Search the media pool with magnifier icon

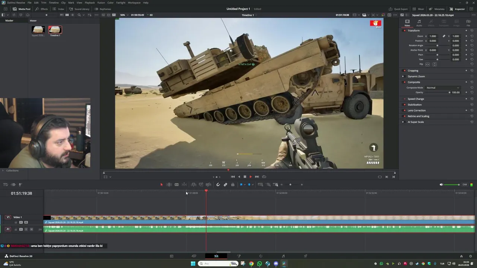click(x=79, y=15)
